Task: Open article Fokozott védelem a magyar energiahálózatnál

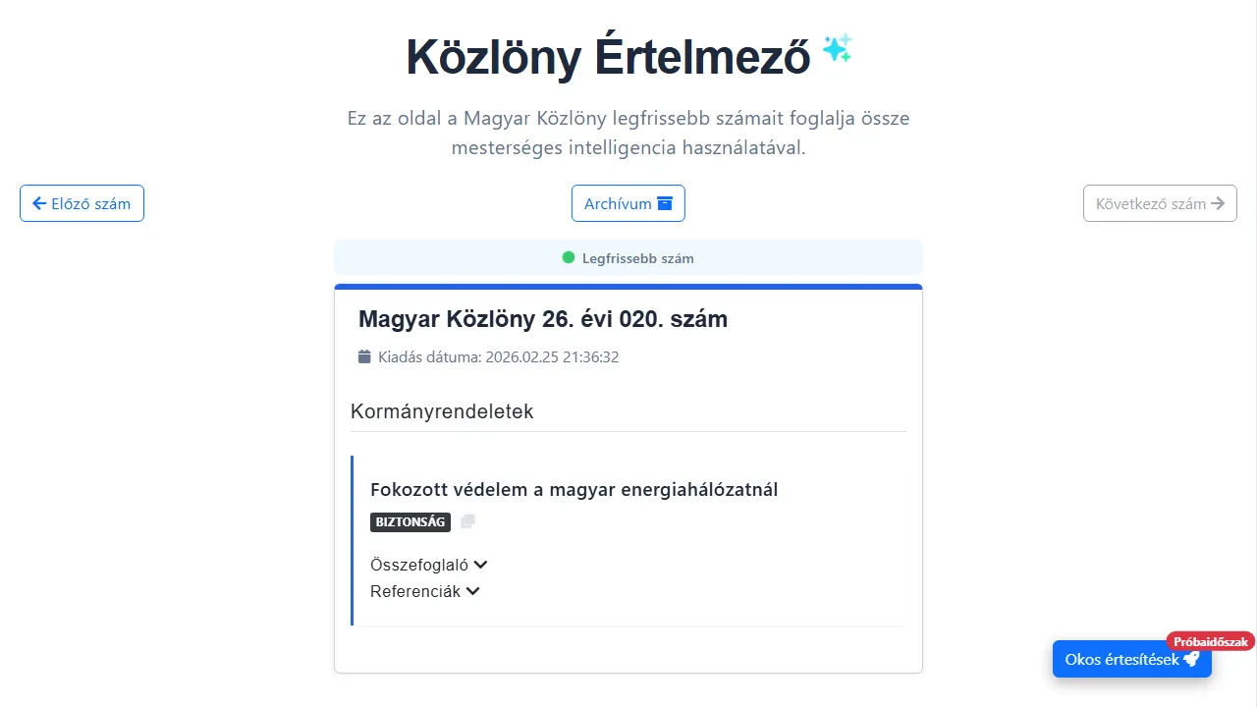Action: pos(574,489)
